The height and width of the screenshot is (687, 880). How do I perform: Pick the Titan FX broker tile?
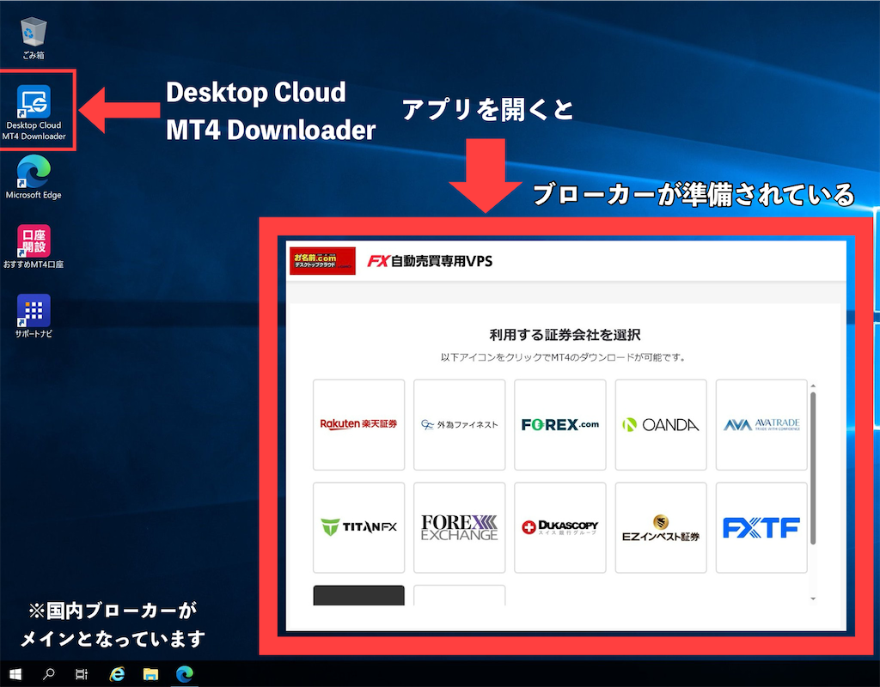358,527
